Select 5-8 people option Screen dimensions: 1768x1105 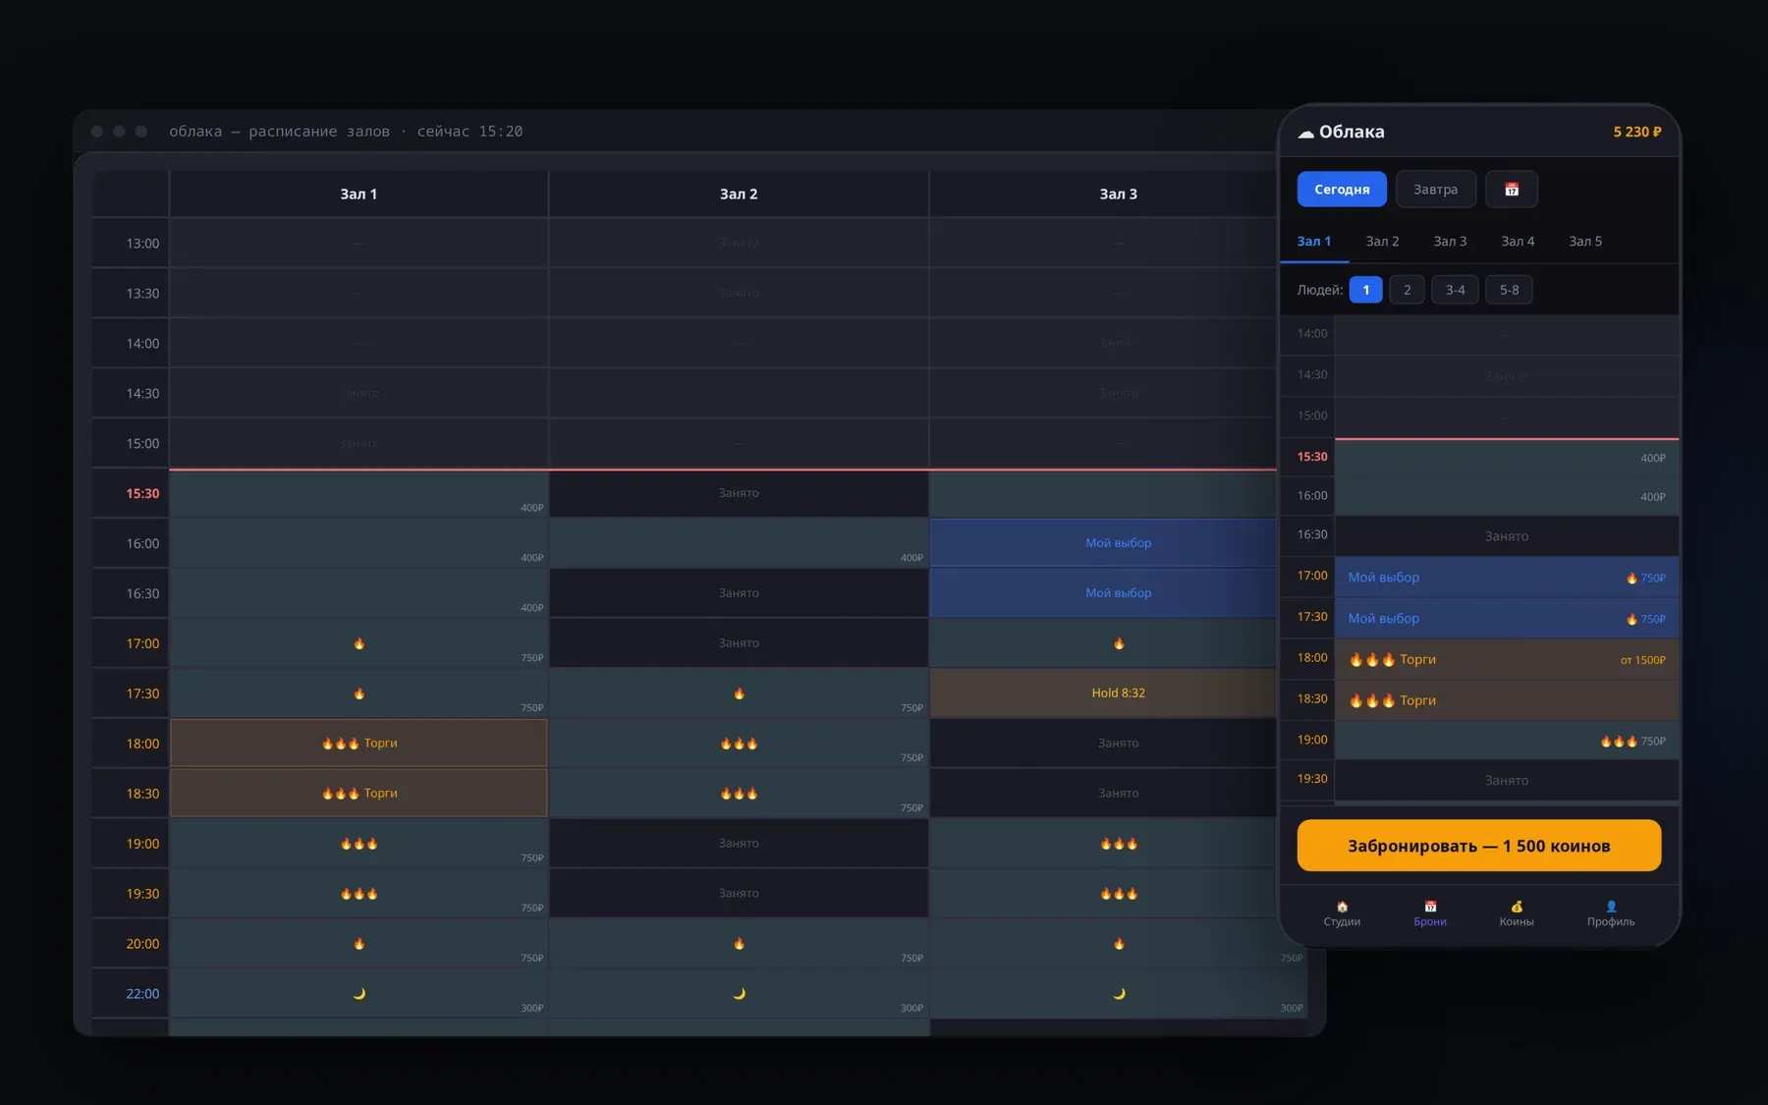pyautogui.click(x=1509, y=290)
